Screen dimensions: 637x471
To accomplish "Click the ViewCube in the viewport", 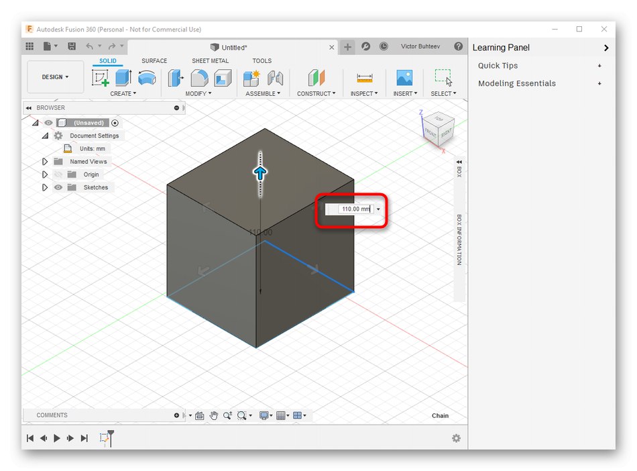I will point(439,128).
